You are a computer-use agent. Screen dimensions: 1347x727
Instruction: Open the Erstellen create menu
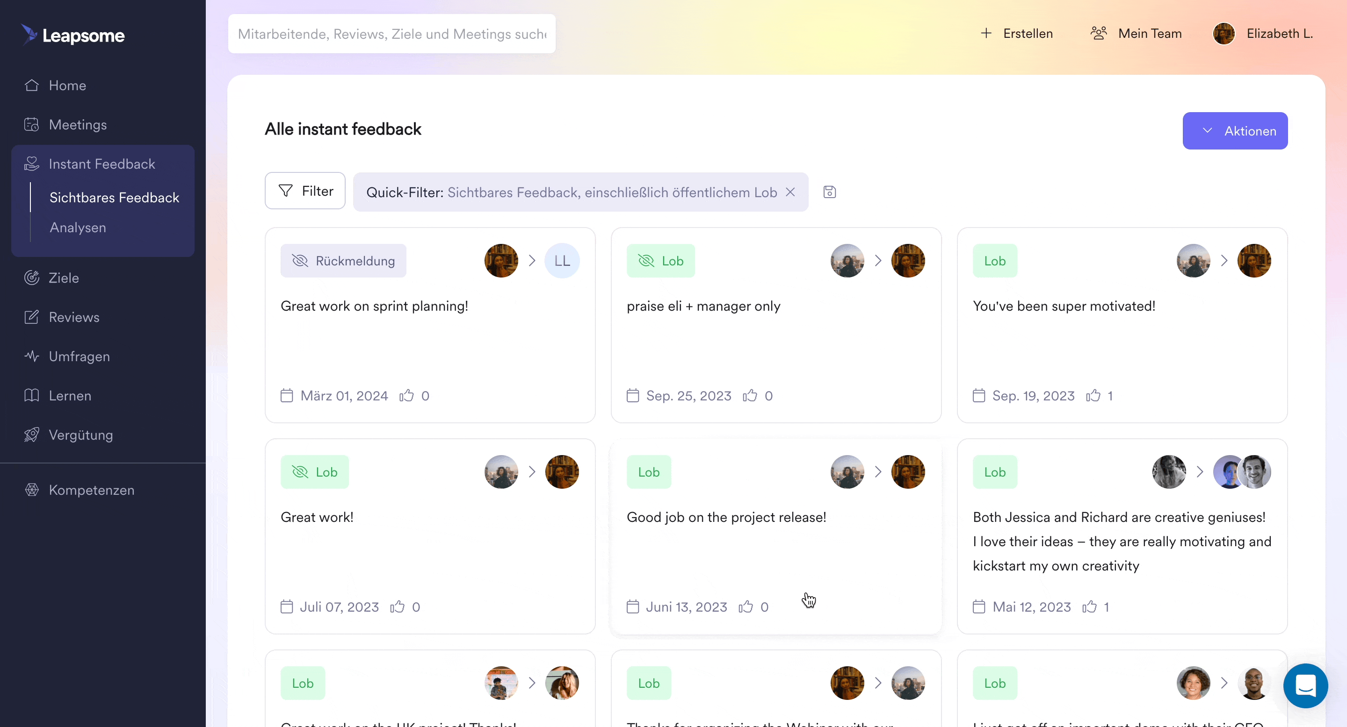pyautogui.click(x=1016, y=34)
